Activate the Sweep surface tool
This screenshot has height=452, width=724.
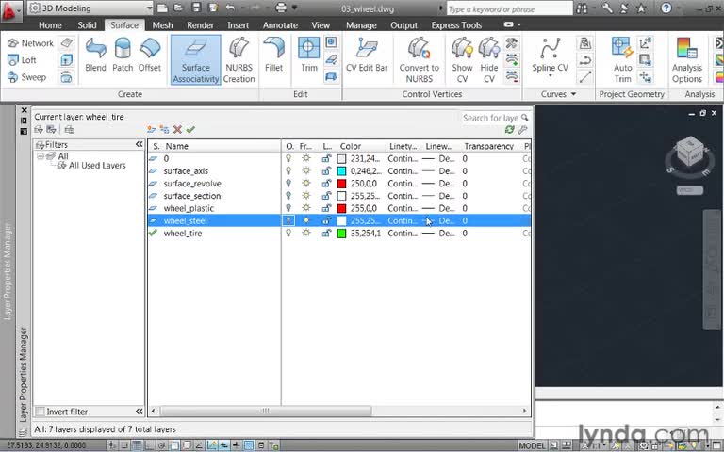26,77
